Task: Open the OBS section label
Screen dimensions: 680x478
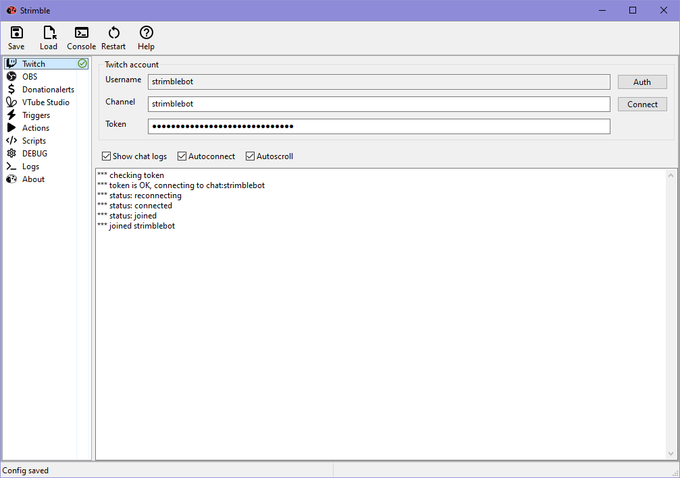Action: pos(30,77)
